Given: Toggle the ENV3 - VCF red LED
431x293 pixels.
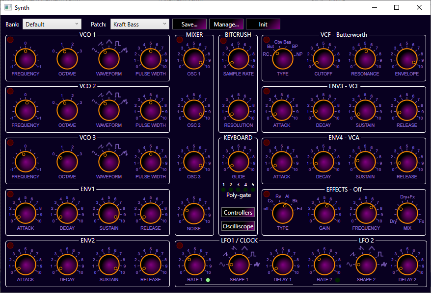Looking at the screenshot, I should (x=267, y=91).
